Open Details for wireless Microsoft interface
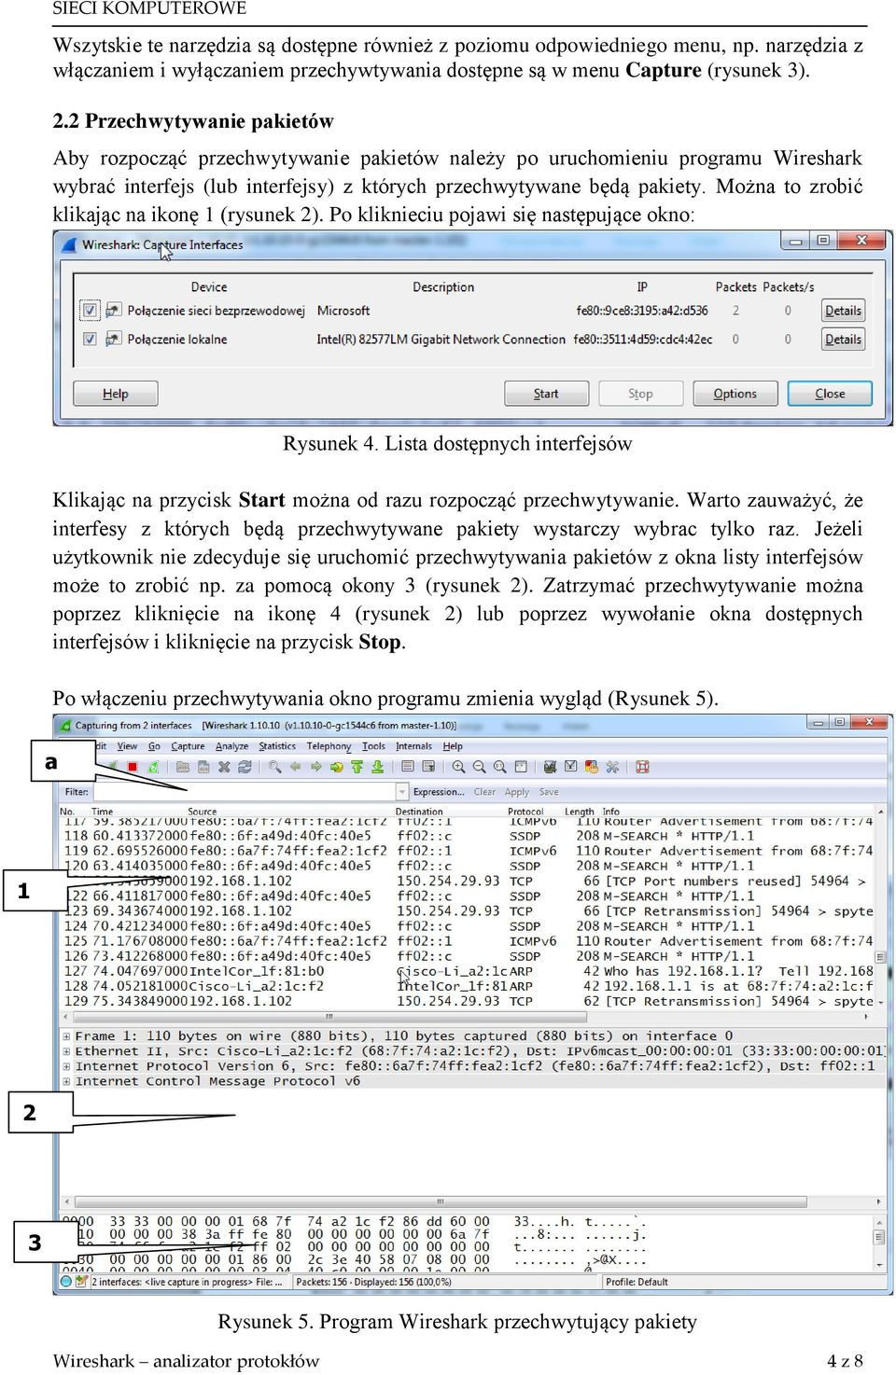 point(843,311)
